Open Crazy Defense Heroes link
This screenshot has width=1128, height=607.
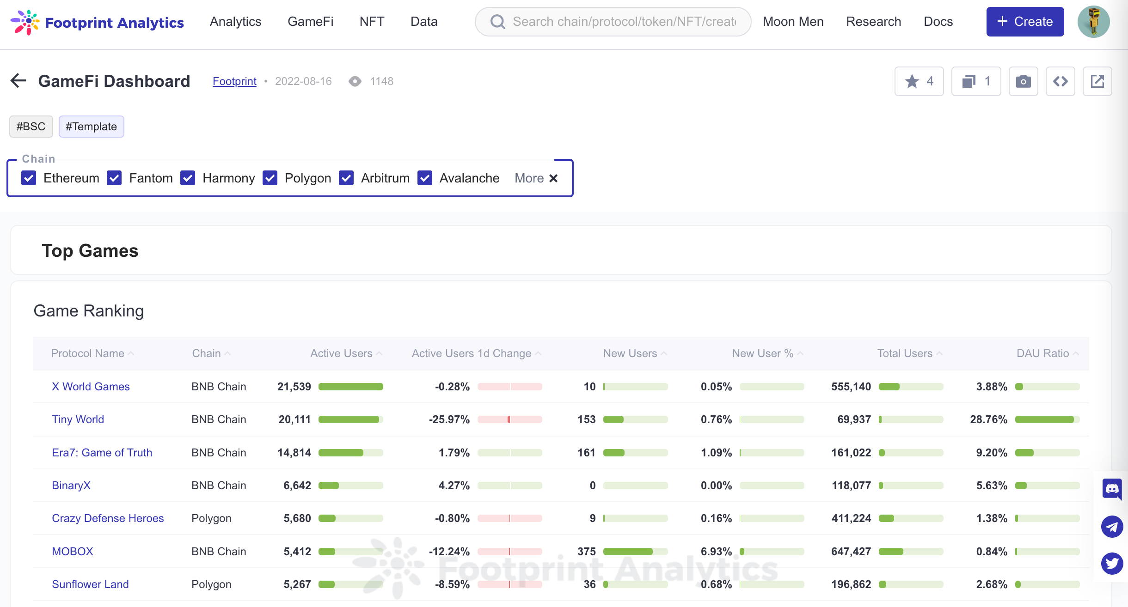[x=108, y=518]
